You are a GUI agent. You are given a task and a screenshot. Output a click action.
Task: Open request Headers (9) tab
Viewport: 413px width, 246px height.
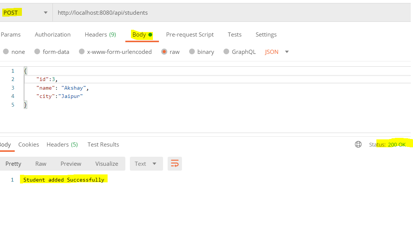[100, 34]
